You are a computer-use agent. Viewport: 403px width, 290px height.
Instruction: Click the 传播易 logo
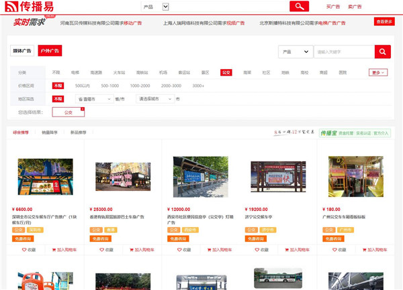point(28,7)
